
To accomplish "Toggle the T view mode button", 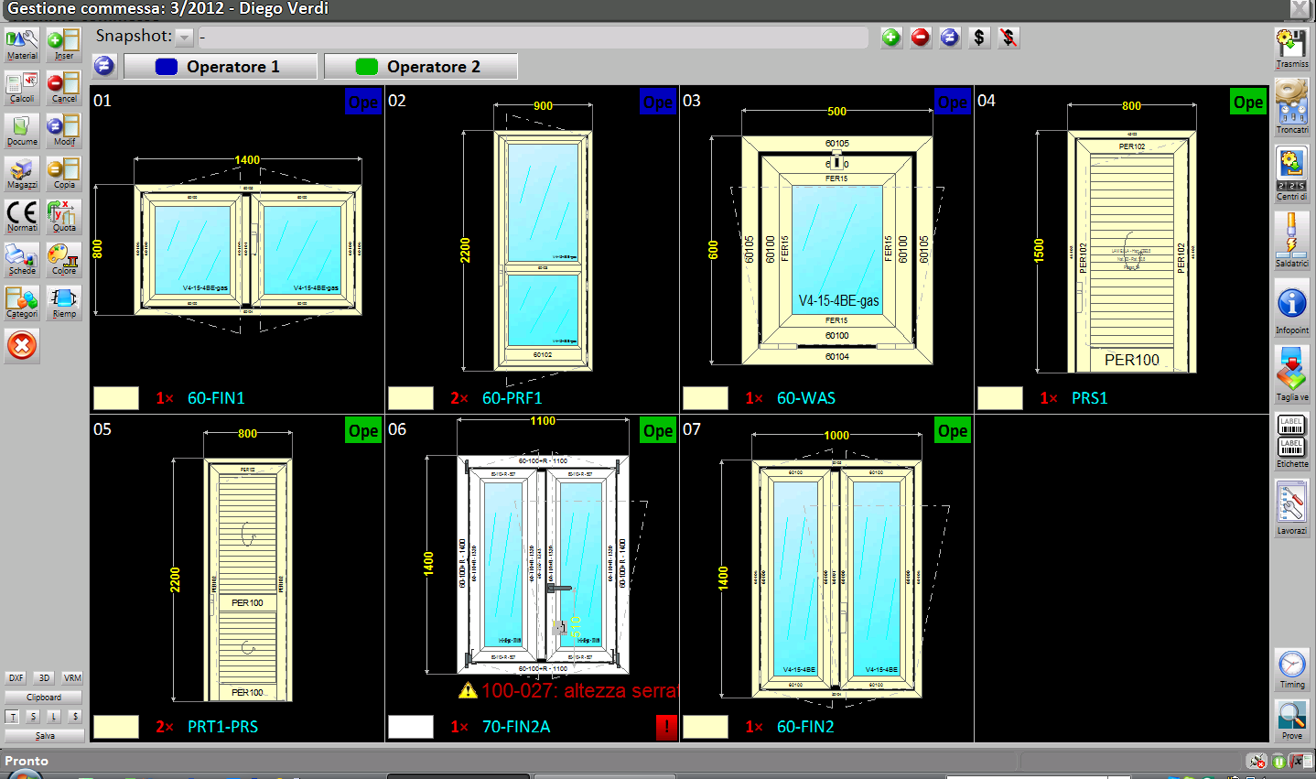I will click(x=12, y=717).
